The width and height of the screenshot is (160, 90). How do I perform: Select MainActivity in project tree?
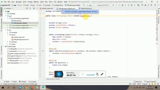17,20
